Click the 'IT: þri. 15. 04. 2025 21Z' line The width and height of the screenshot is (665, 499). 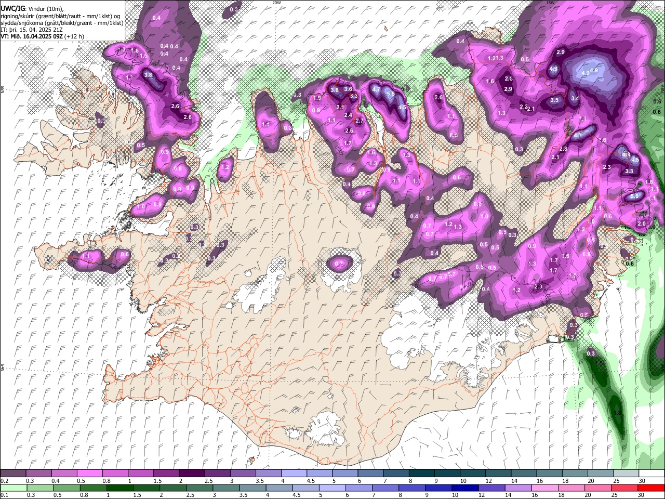[x=31, y=30]
